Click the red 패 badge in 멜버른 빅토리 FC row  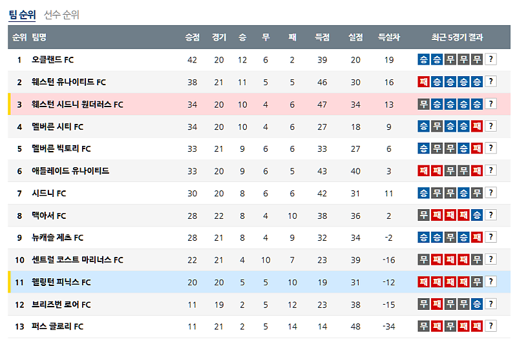477,148
